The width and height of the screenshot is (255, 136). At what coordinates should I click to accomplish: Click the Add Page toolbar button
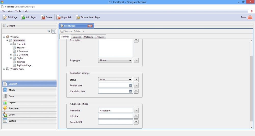pyautogui.click(x=29, y=17)
